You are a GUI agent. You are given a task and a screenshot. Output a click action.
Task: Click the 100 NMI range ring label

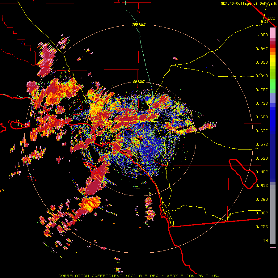[139, 24]
